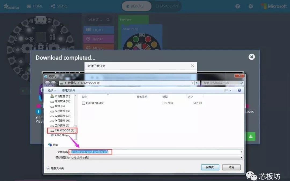Viewport: 290px width, 181px height.
Task: Select 文档资料 (F:) drive
Action: tap(60, 111)
